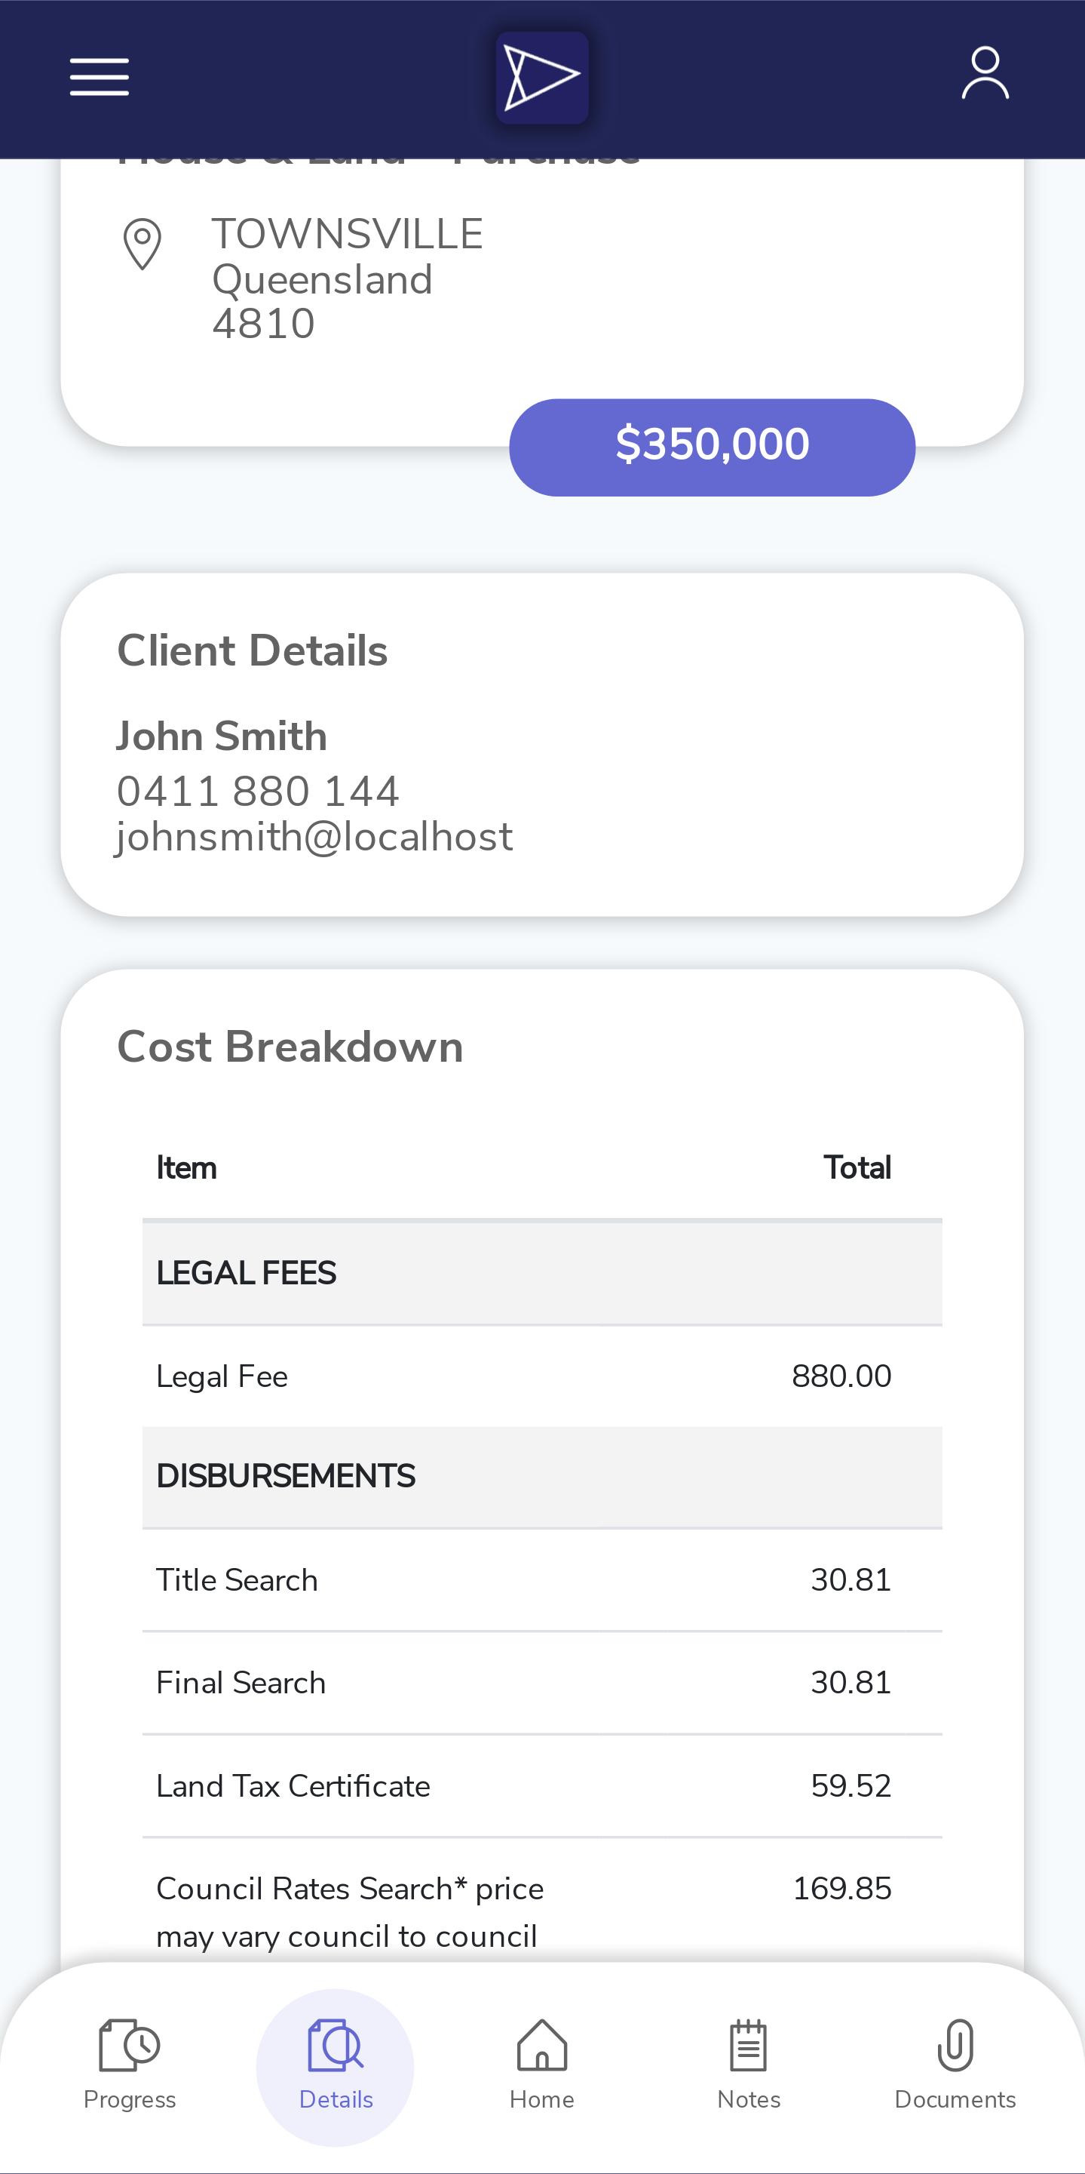Select the Legal Fee row label
The width and height of the screenshot is (1085, 2174).
(x=222, y=1376)
